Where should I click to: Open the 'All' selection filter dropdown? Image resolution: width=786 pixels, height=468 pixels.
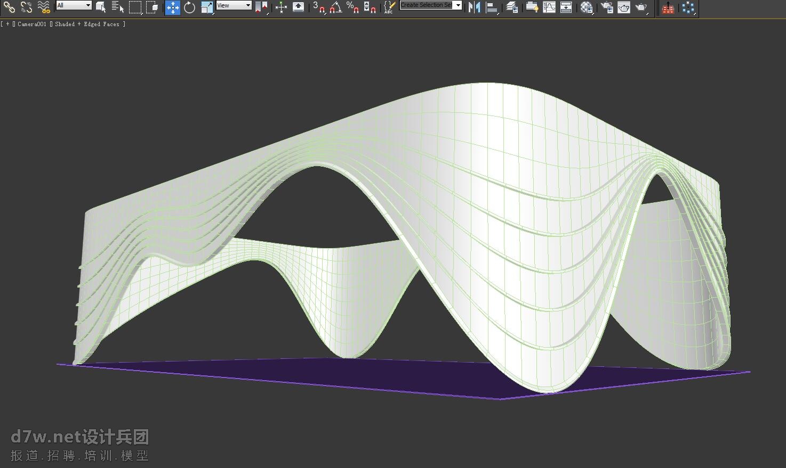coord(74,5)
